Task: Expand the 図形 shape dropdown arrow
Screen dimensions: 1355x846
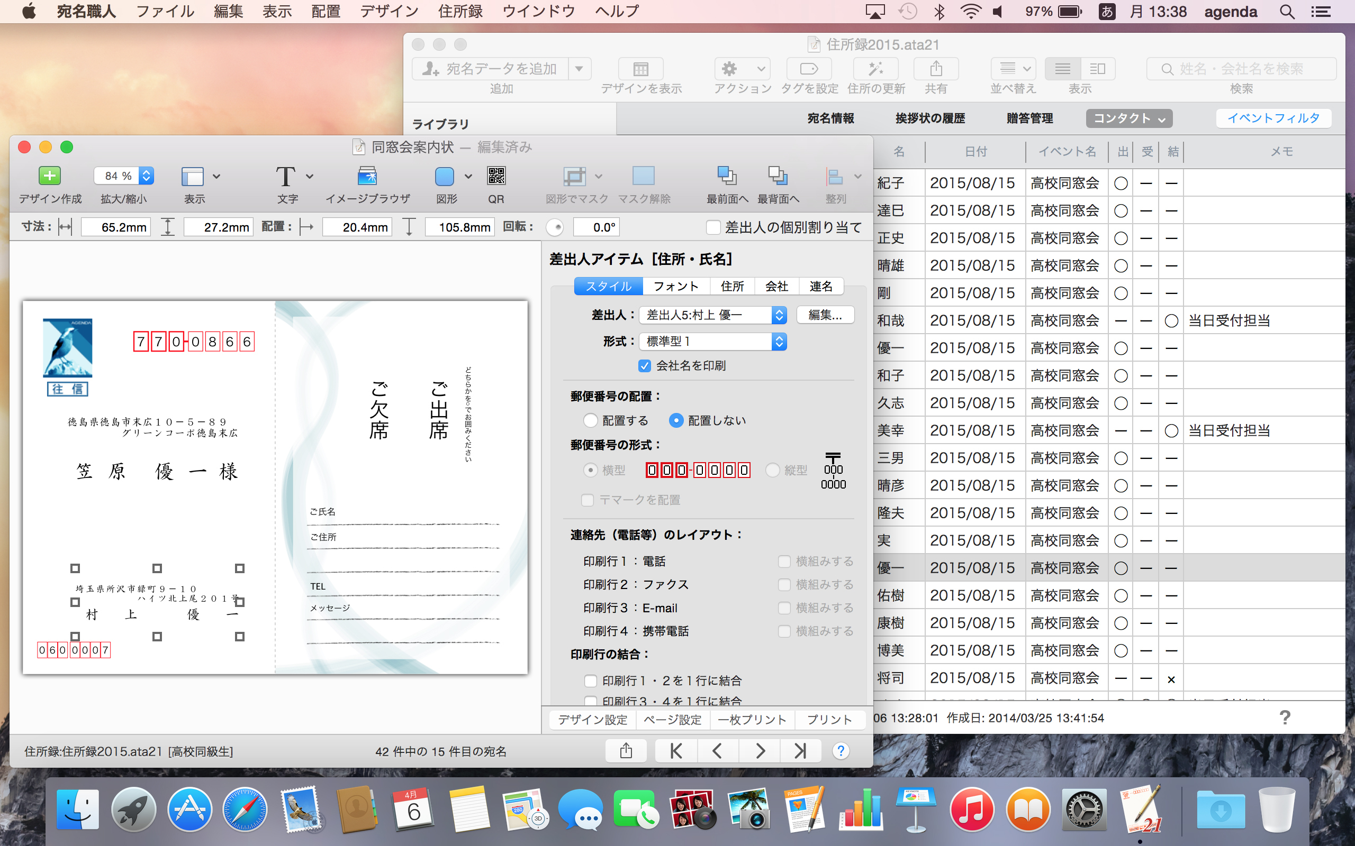Action: pyautogui.click(x=468, y=176)
